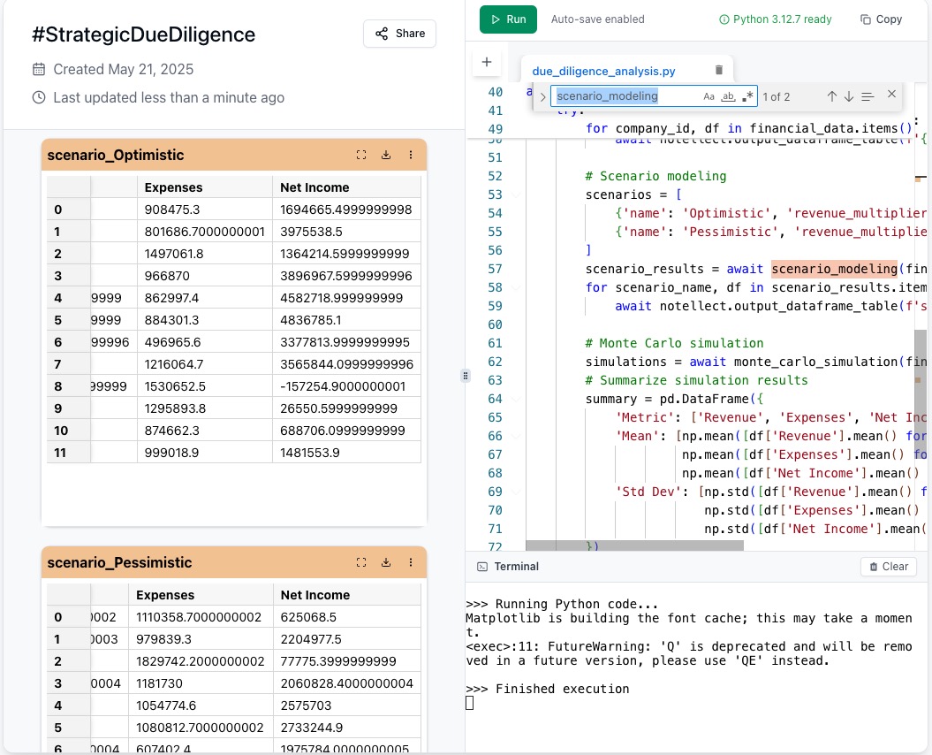Image resolution: width=932 pixels, height=755 pixels.
Task: Add a new file with the plus icon
Action: [x=486, y=62]
